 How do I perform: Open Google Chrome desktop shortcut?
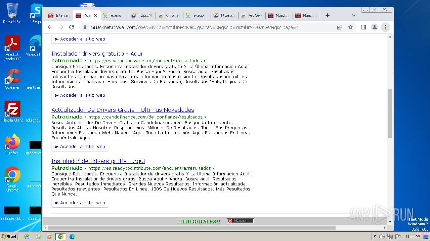(12, 179)
